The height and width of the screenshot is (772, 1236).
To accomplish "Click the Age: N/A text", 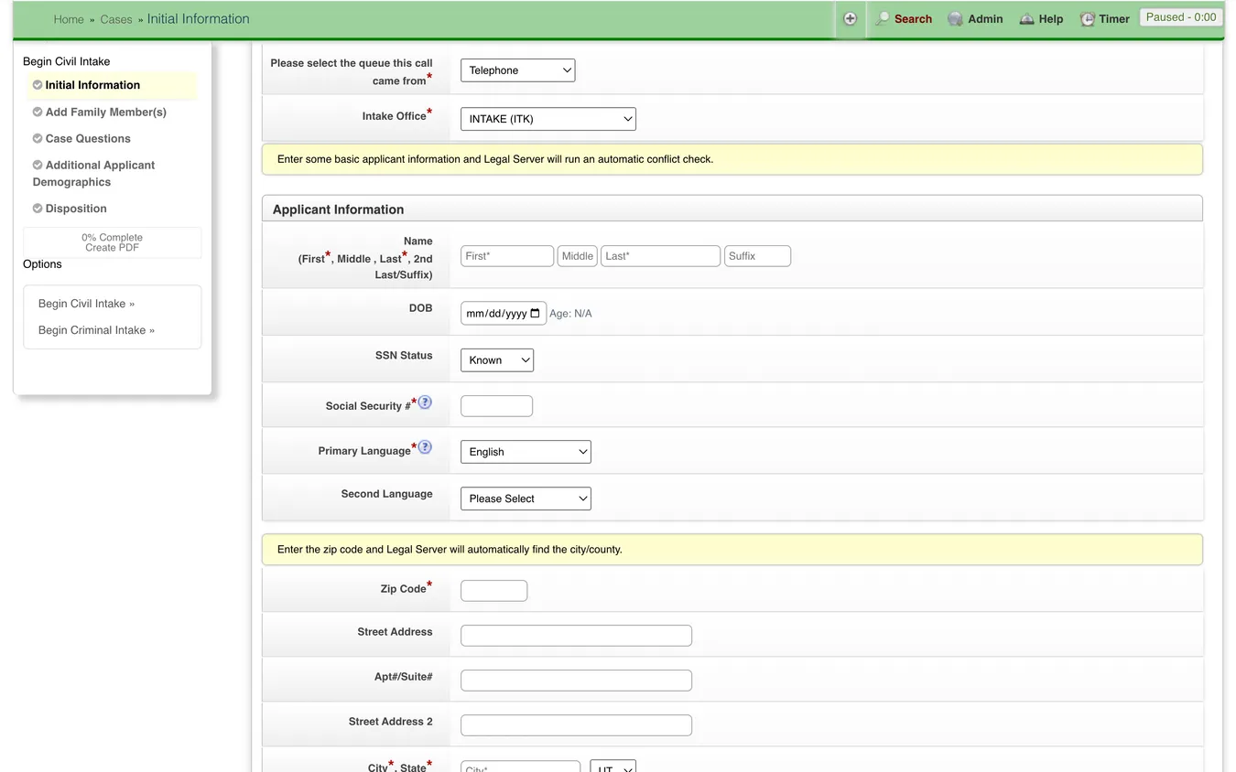I will [x=570, y=314].
